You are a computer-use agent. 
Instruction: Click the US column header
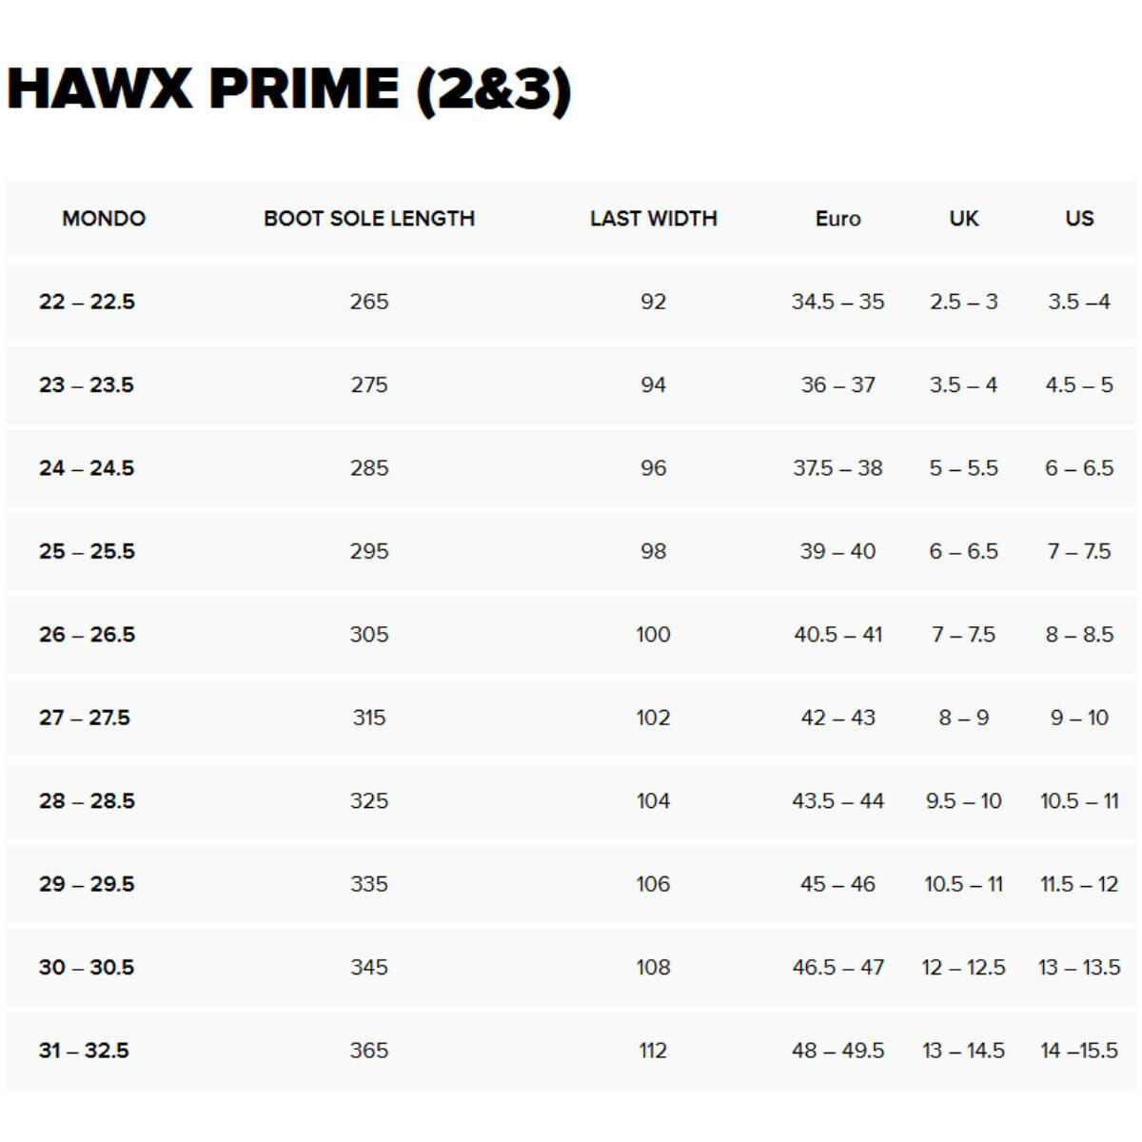click(x=1079, y=218)
